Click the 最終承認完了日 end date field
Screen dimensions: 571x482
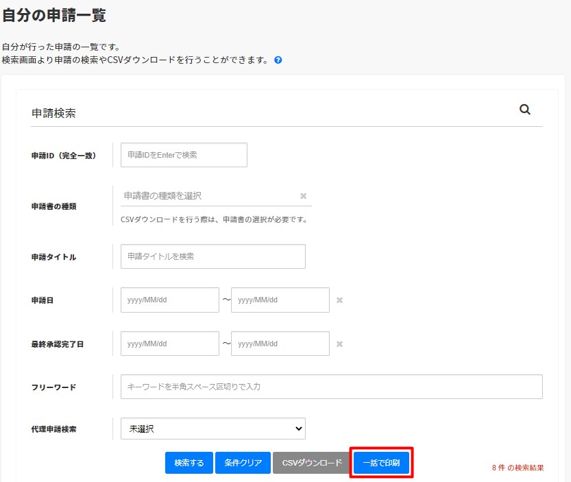280,344
